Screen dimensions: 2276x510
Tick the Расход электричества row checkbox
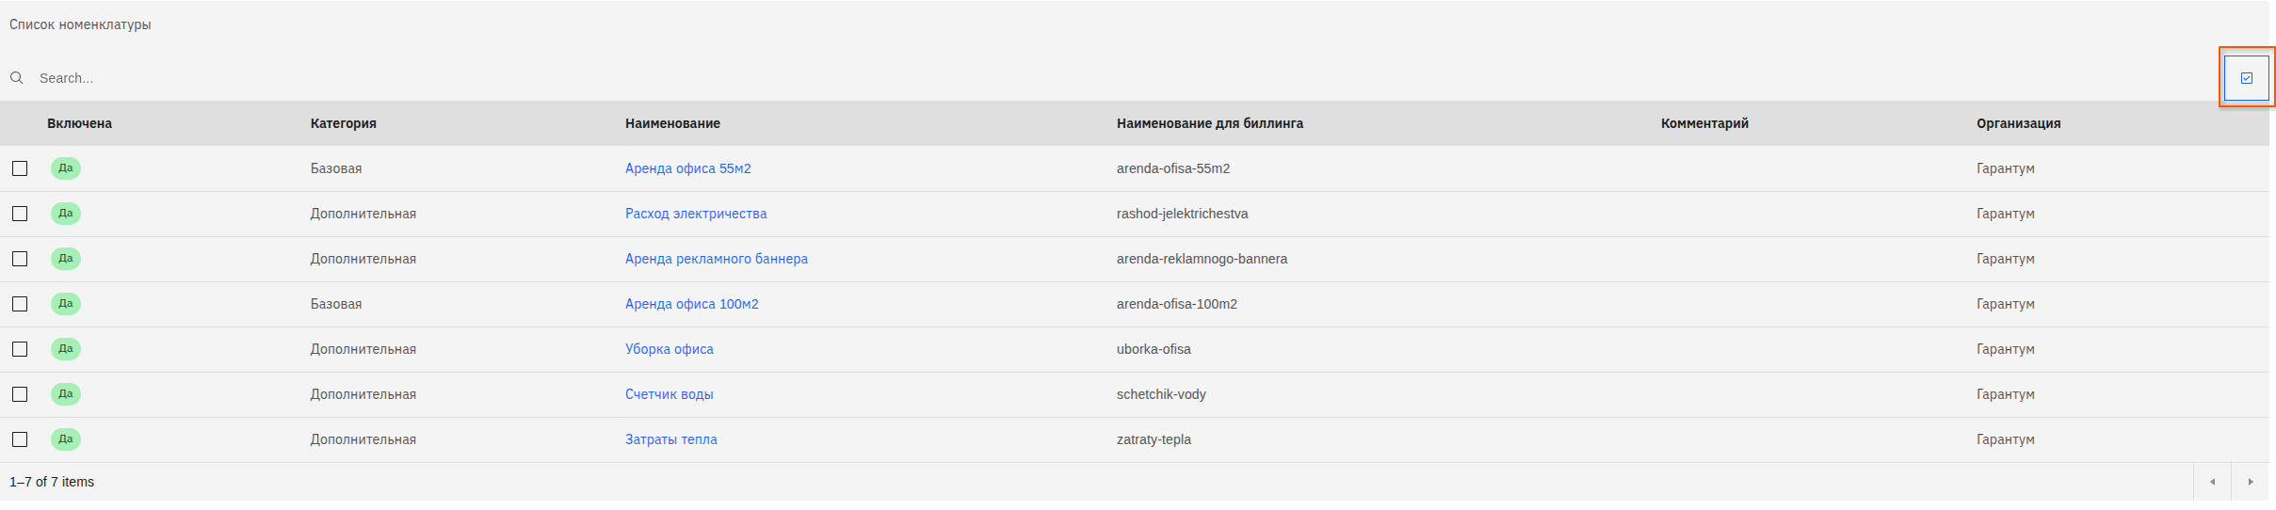(20, 214)
